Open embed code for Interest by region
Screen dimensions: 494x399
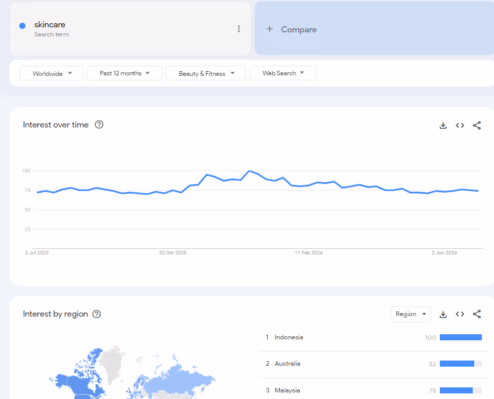pos(460,314)
